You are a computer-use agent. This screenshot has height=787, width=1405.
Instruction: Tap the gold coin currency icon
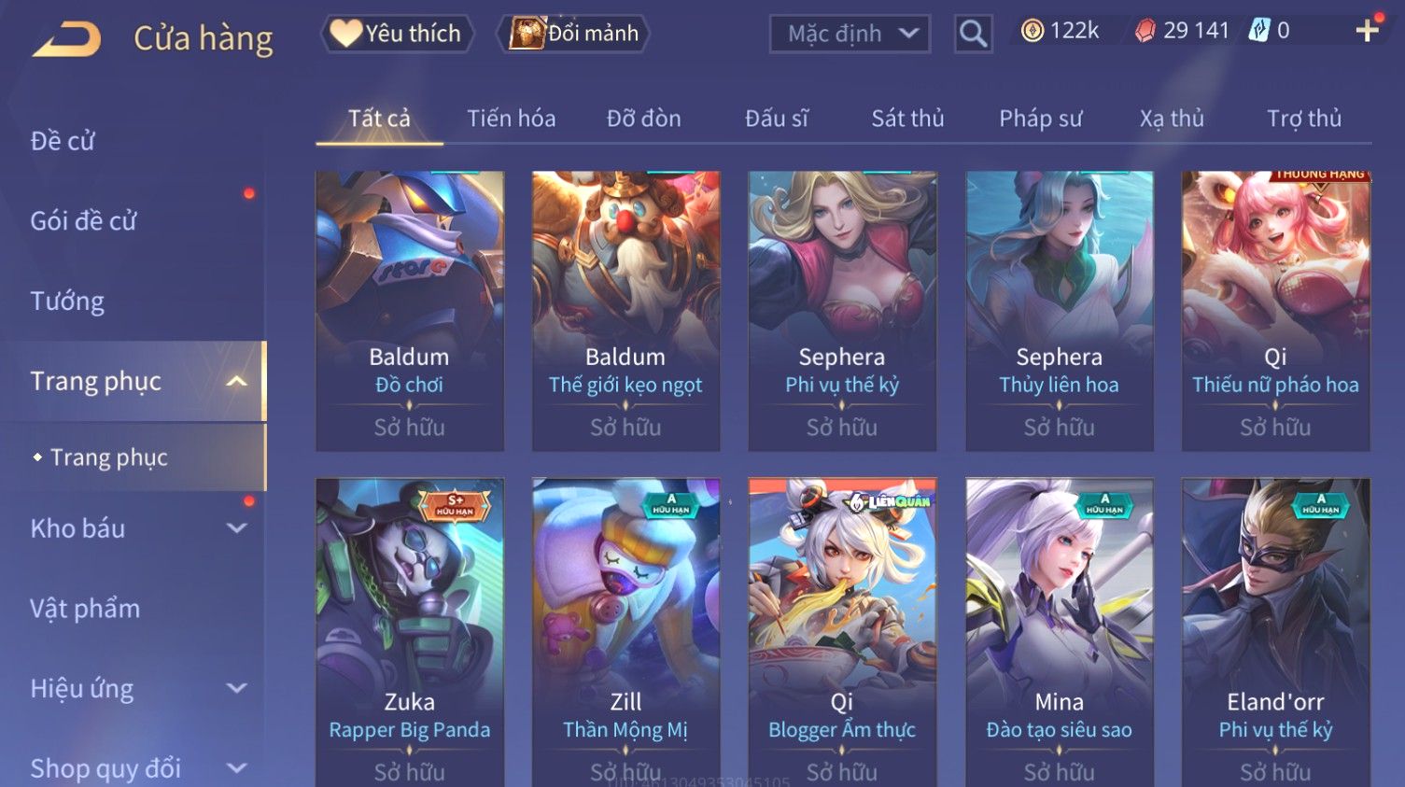pos(1032,32)
